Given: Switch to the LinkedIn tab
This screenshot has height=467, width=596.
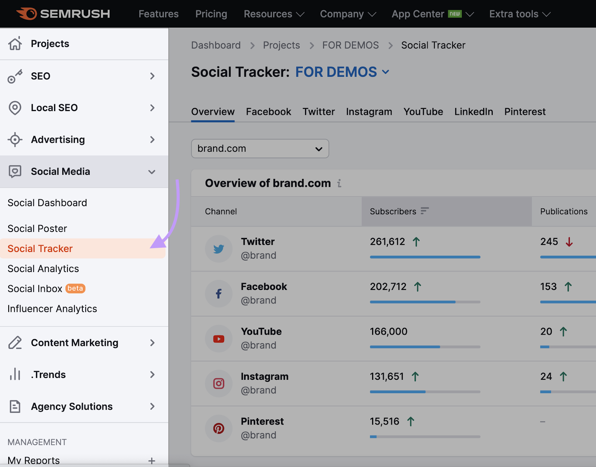Looking at the screenshot, I should coord(474,112).
